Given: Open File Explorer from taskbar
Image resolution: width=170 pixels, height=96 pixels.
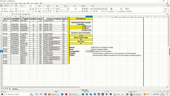Looking at the screenshot, I should click(73, 94).
